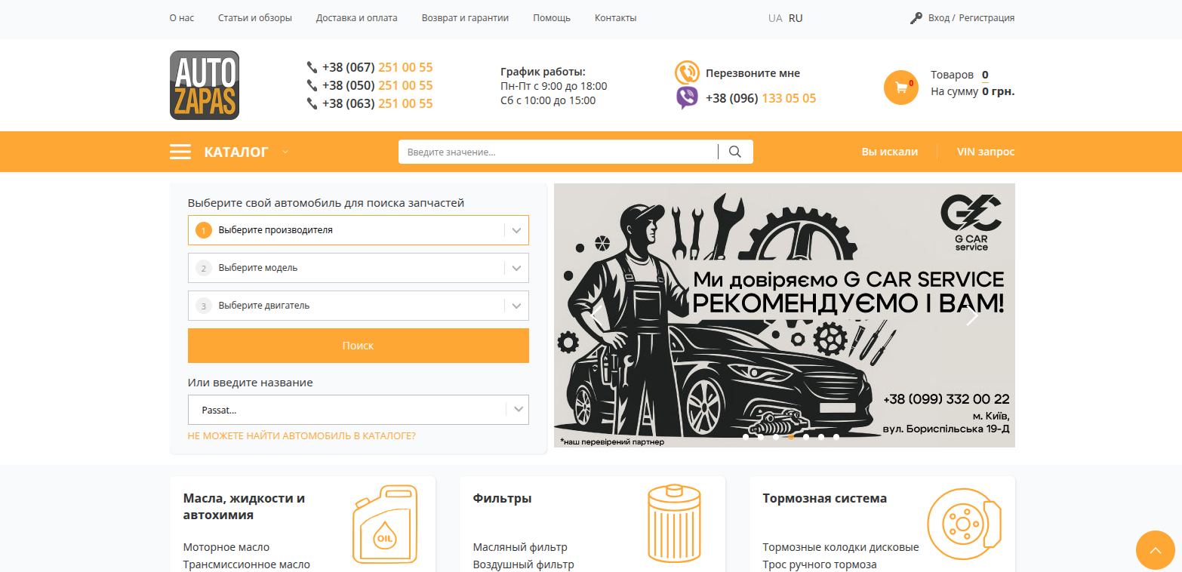Viewport: 1182px width, 572px height.
Task: Open the Выберите производителя dropdown
Action: pos(359,230)
